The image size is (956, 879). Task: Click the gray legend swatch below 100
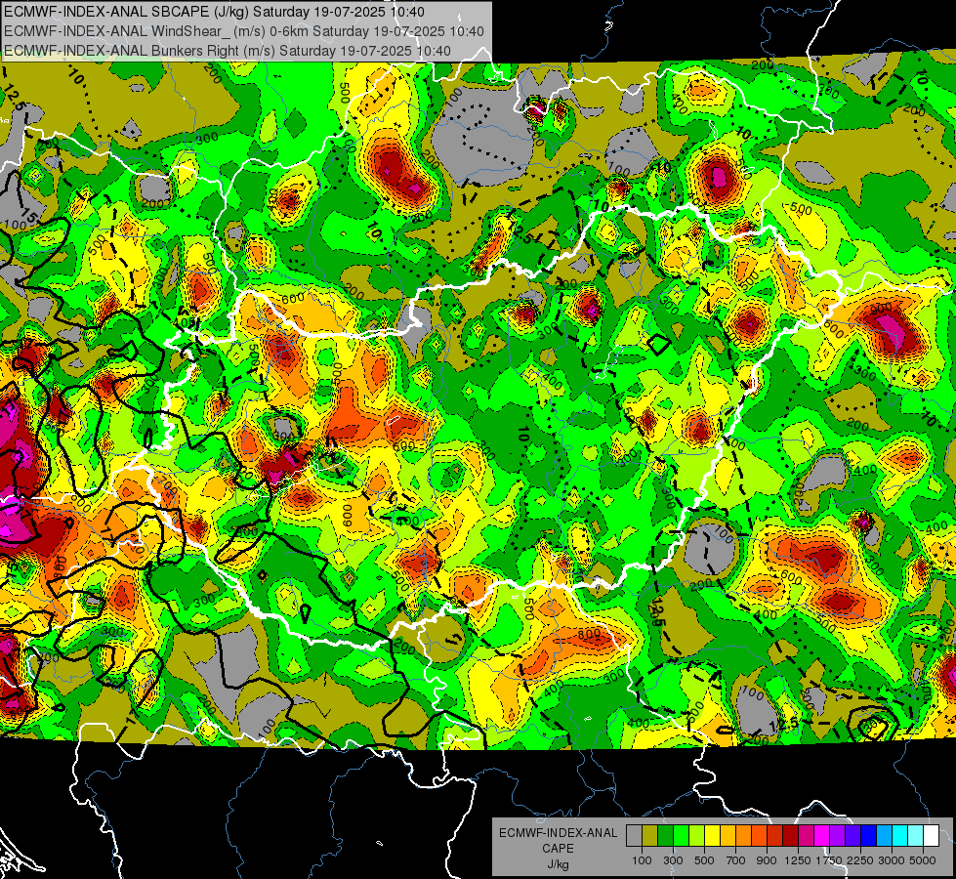point(634,835)
